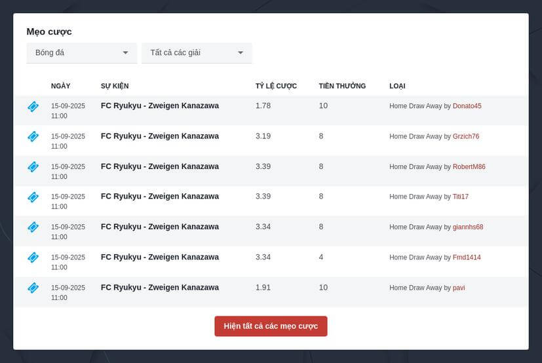Open FC Ryukyu match in pavi row
Screen dimensions: 542x363
tap(160, 288)
